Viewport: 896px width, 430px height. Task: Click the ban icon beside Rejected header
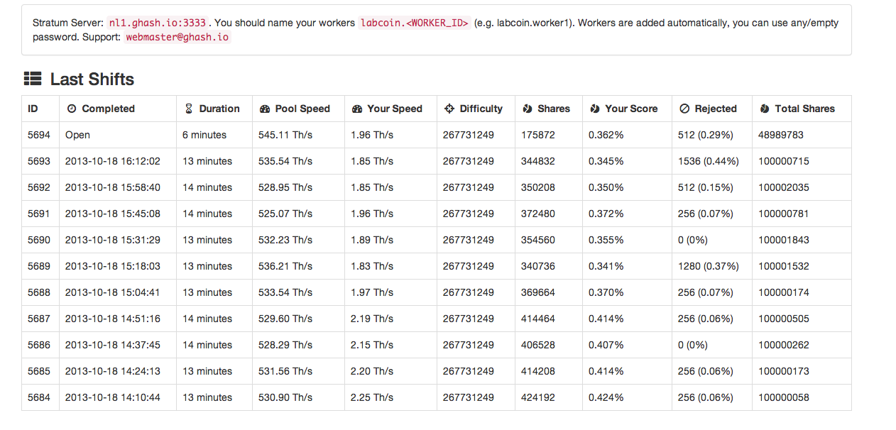click(x=684, y=109)
